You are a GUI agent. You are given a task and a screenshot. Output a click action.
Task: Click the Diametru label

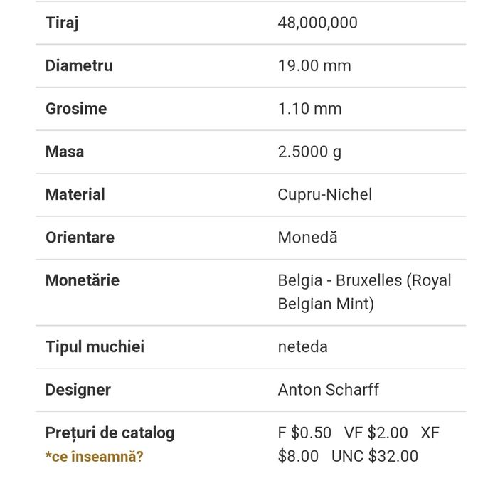click(79, 66)
